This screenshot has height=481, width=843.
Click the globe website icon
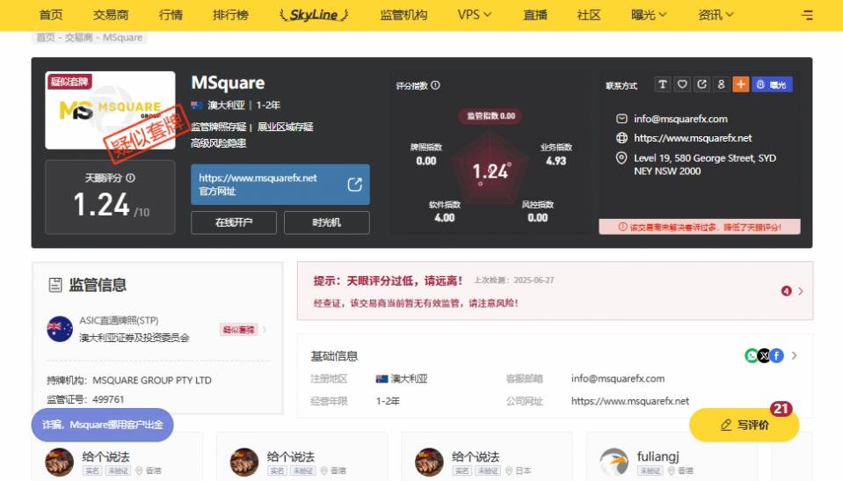pyautogui.click(x=621, y=138)
